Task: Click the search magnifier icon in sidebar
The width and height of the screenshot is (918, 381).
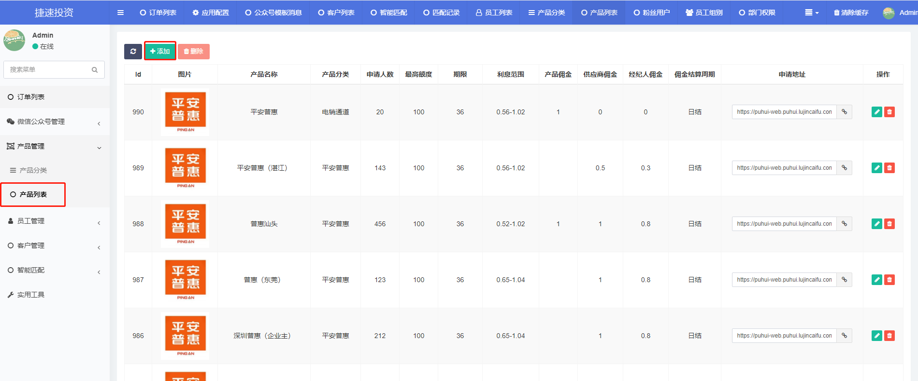Action: click(x=95, y=70)
